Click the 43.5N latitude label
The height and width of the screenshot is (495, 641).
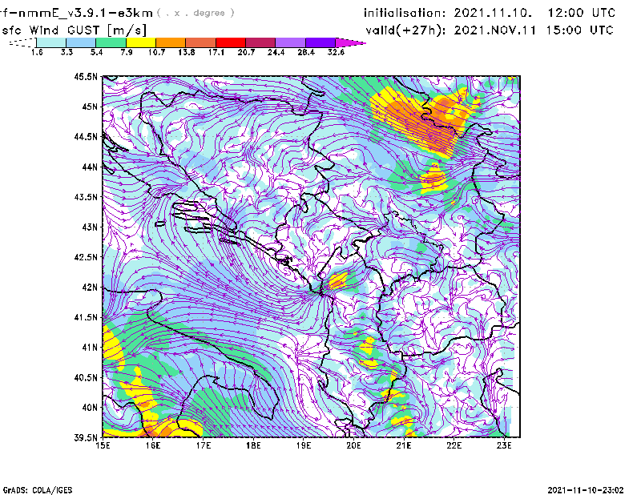pyautogui.click(x=86, y=197)
